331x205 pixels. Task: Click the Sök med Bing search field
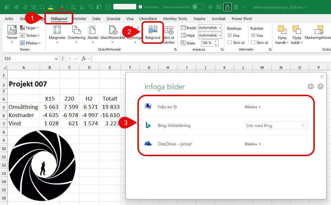pyautogui.click(x=273, y=126)
